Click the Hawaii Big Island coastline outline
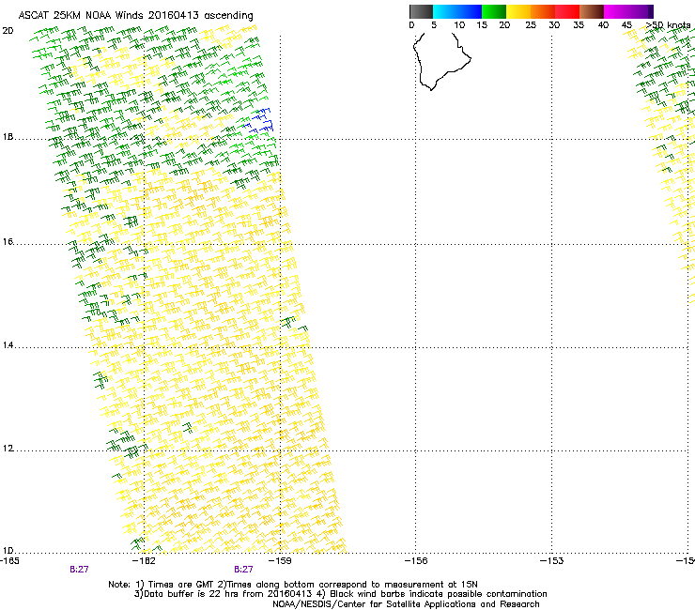695x610 pixels. tap(442, 62)
